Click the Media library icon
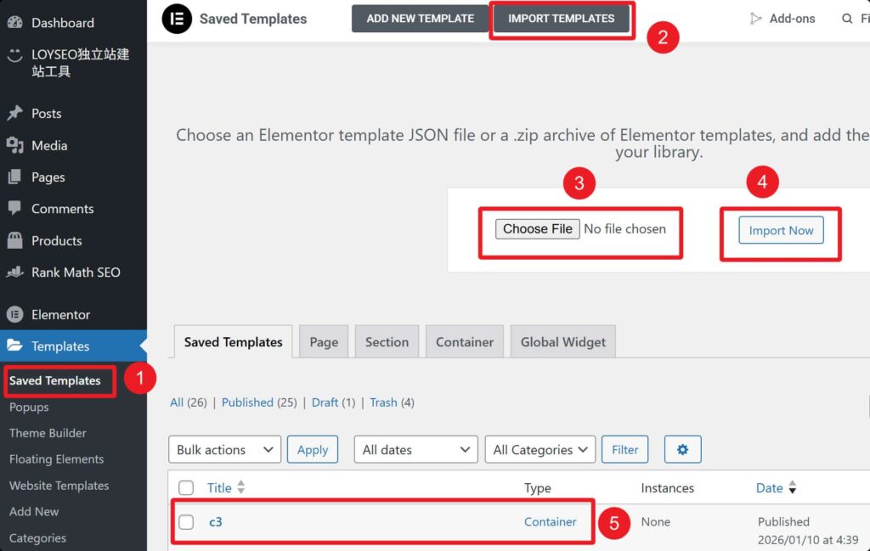870x551 pixels. coord(14,145)
